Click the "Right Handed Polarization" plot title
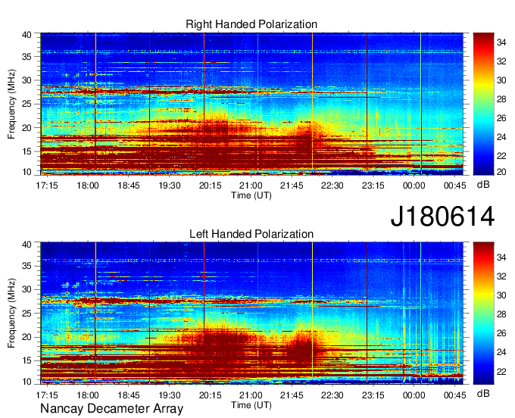 [x=251, y=24]
